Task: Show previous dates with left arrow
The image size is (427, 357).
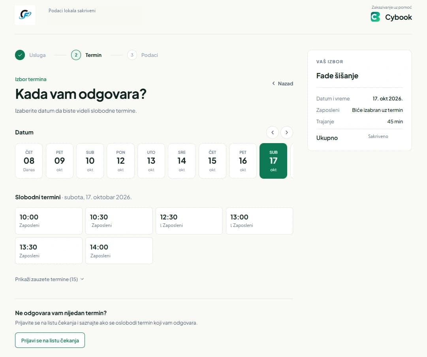Action: coord(272,132)
